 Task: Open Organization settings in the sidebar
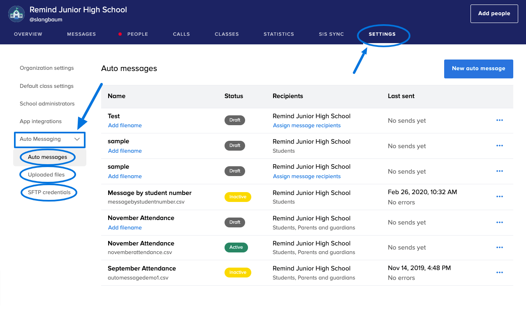click(46, 68)
